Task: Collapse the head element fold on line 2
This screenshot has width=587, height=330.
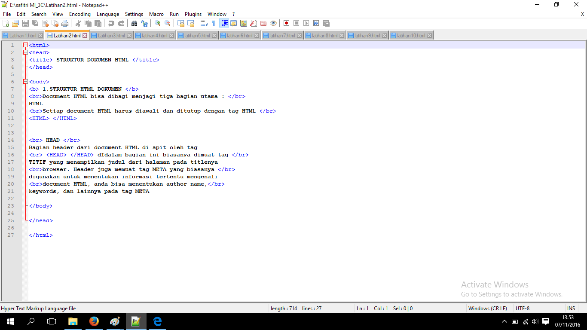Action: (x=24, y=52)
